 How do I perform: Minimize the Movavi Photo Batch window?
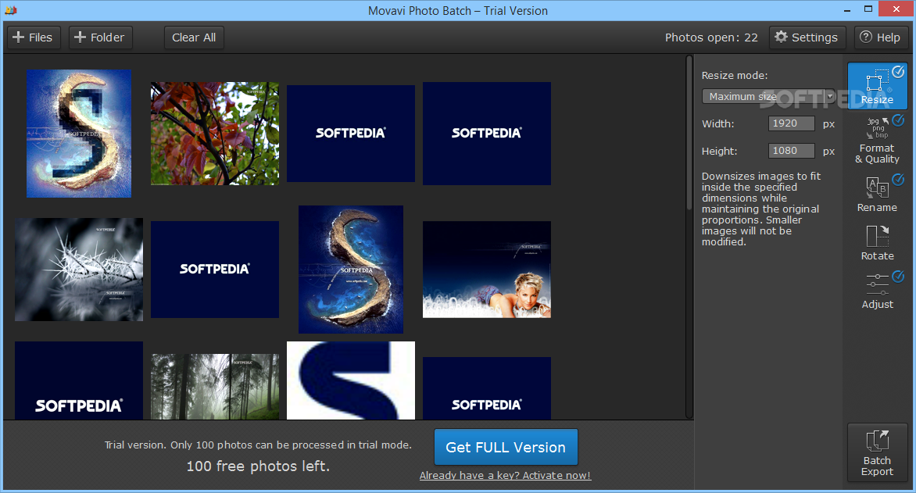coord(847,10)
